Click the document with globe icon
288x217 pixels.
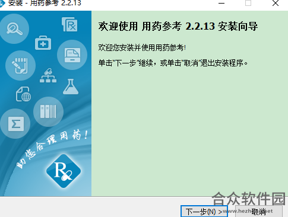tap(23, 94)
